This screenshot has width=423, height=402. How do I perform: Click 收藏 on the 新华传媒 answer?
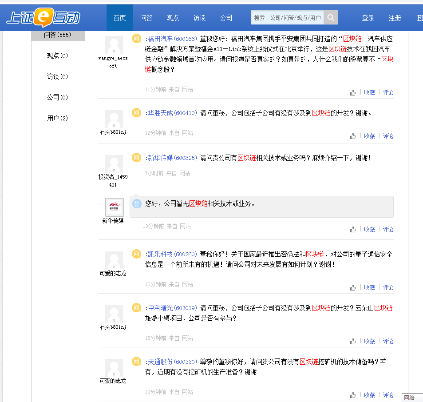pos(369,230)
